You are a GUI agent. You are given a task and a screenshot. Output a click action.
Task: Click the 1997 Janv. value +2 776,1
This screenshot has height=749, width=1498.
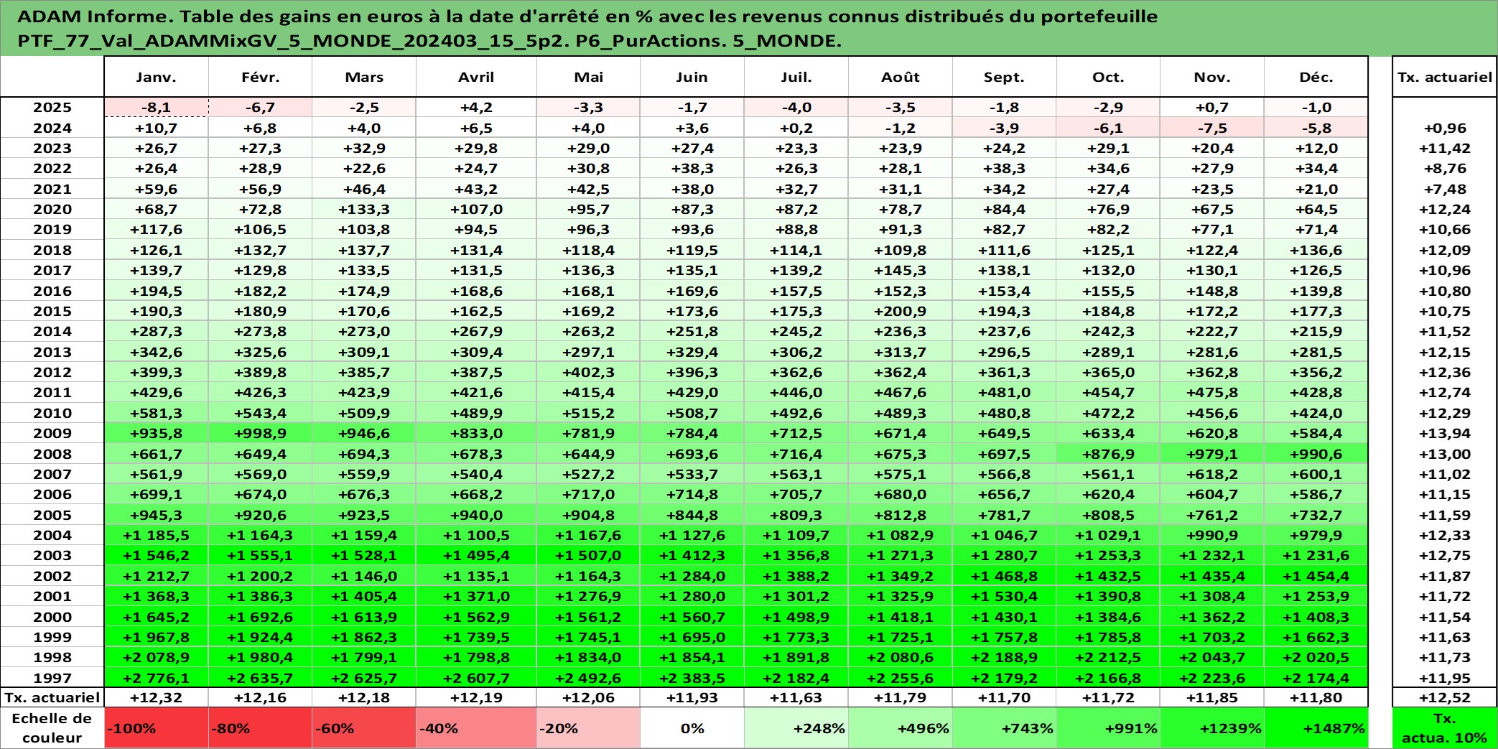coord(157,678)
